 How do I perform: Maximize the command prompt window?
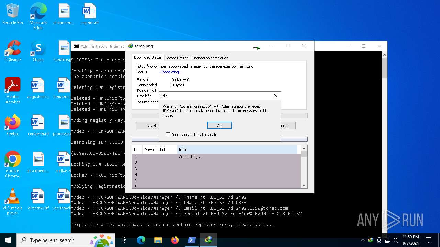(364, 46)
